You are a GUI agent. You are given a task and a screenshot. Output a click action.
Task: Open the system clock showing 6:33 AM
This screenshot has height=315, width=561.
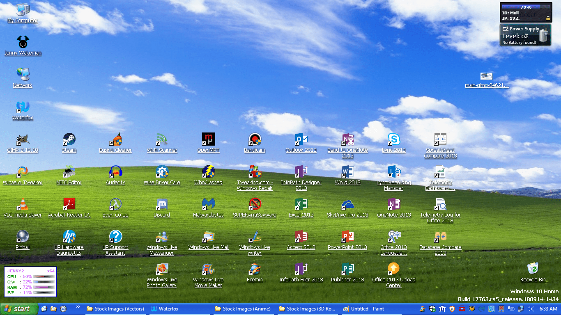click(548, 309)
